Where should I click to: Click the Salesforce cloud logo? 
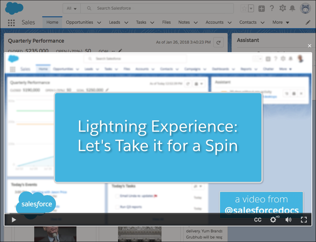pyautogui.click(x=14, y=8)
